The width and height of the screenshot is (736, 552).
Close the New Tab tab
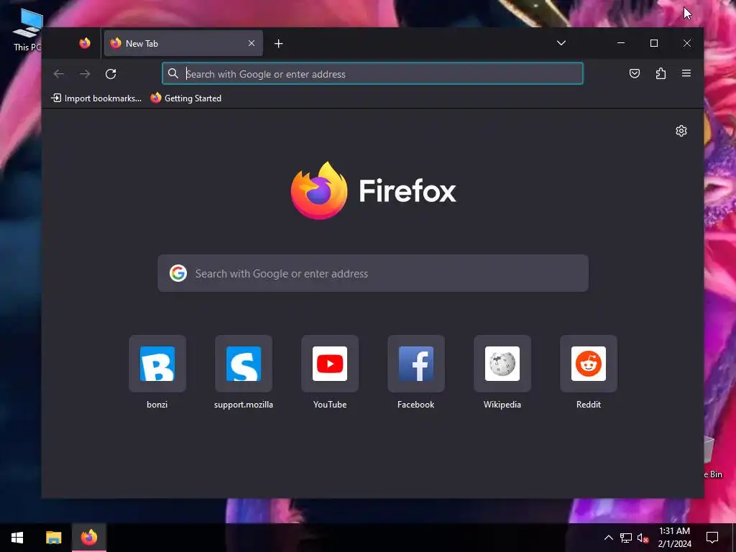click(252, 43)
